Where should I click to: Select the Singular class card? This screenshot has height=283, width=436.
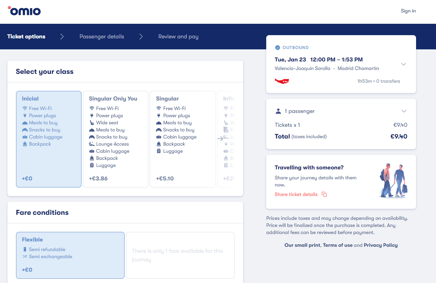183,138
